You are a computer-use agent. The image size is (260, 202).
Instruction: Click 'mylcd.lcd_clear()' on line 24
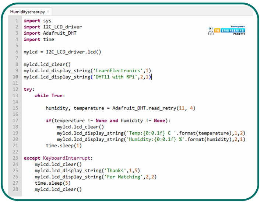click(x=58, y=164)
